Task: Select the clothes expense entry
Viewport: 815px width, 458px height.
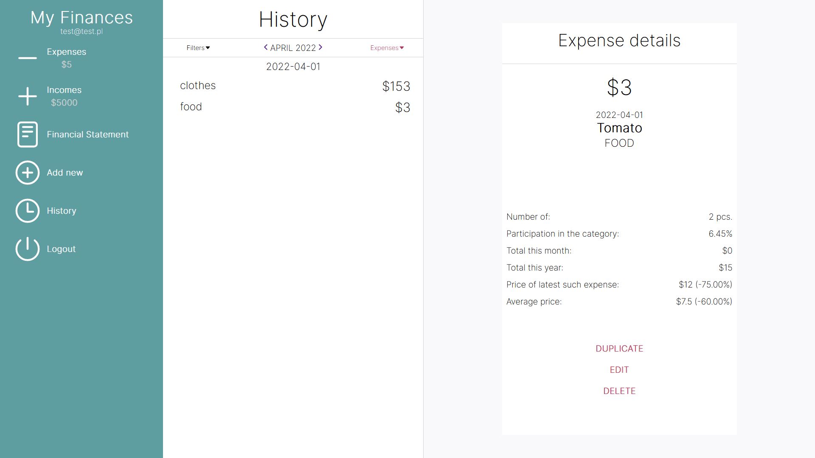Action: (x=198, y=86)
